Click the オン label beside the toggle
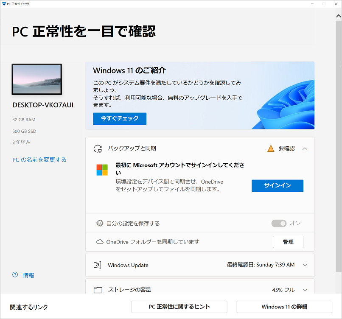The image size is (342, 319). coord(295,223)
